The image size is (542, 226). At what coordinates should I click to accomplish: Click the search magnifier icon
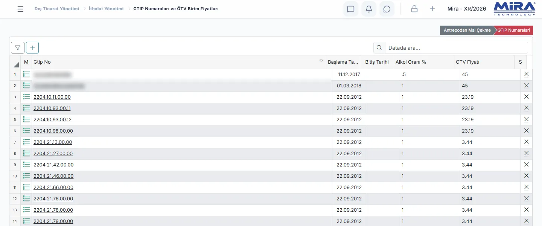(x=379, y=48)
